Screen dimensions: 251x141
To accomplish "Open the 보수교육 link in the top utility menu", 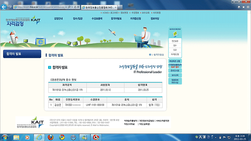I will point(145,13).
